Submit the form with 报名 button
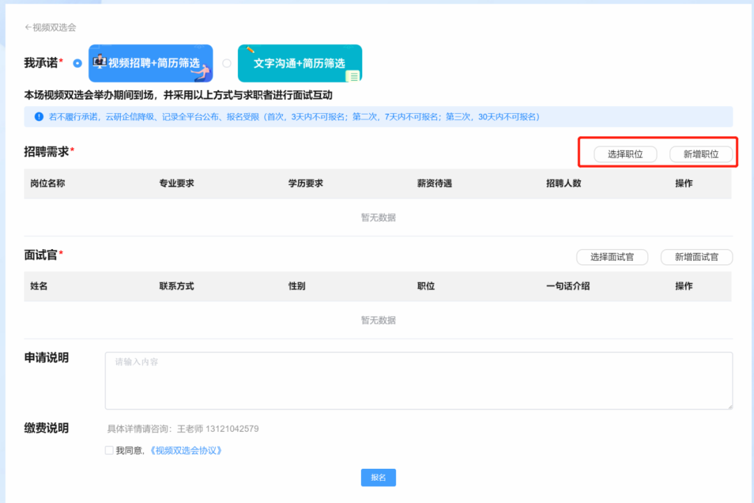The height and width of the screenshot is (503, 754). [378, 477]
